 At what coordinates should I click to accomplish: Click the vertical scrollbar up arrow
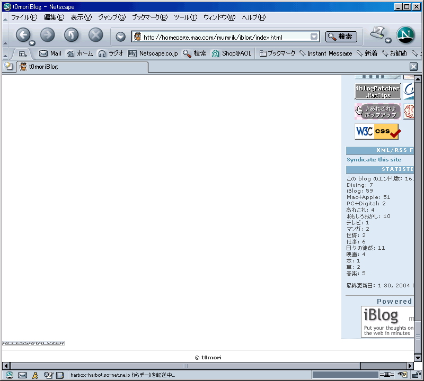[418, 79]
